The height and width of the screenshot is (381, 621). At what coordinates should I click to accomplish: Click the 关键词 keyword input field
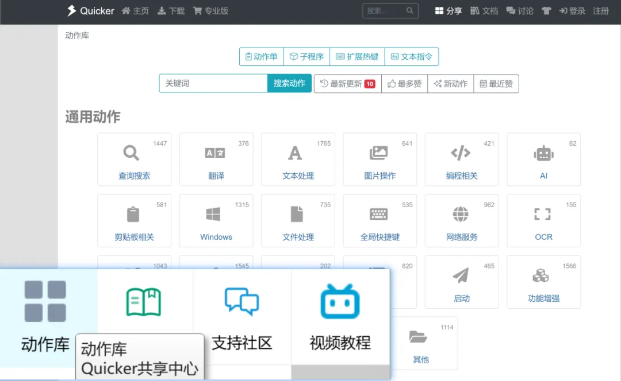(213, 83)
